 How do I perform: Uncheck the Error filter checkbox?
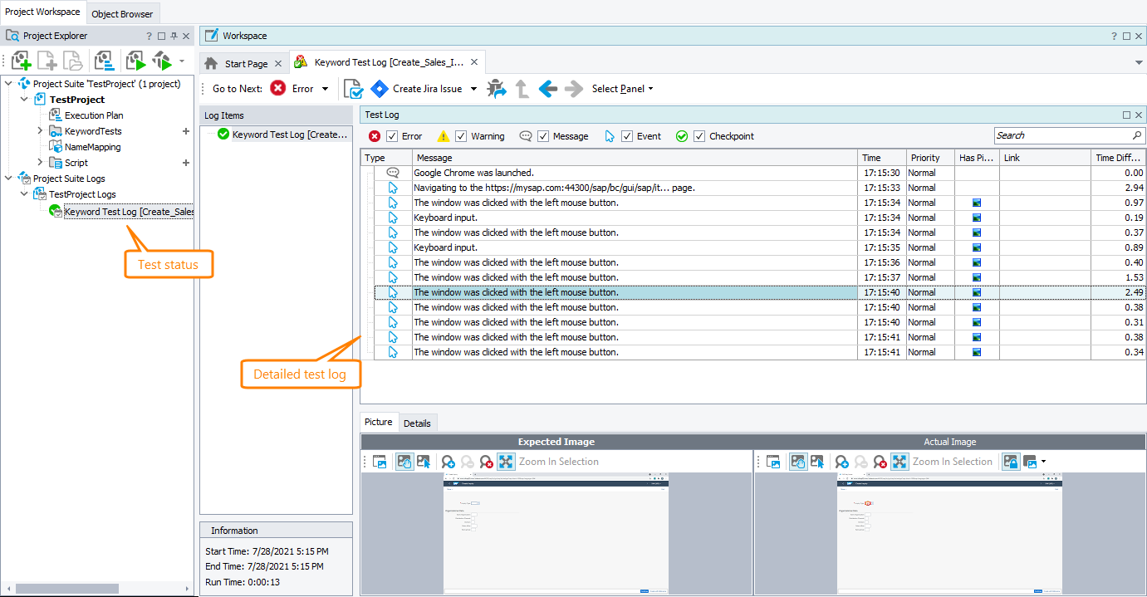point(393,136)
